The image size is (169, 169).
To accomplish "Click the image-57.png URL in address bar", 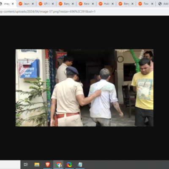I will tap(48, 11).
